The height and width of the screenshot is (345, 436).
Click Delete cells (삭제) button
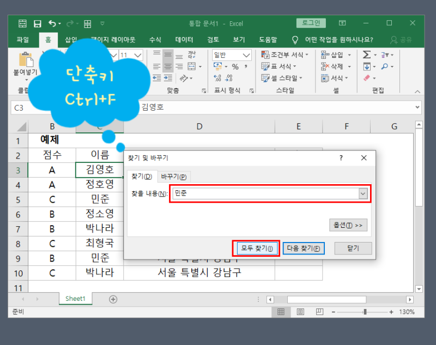point(332,66)
